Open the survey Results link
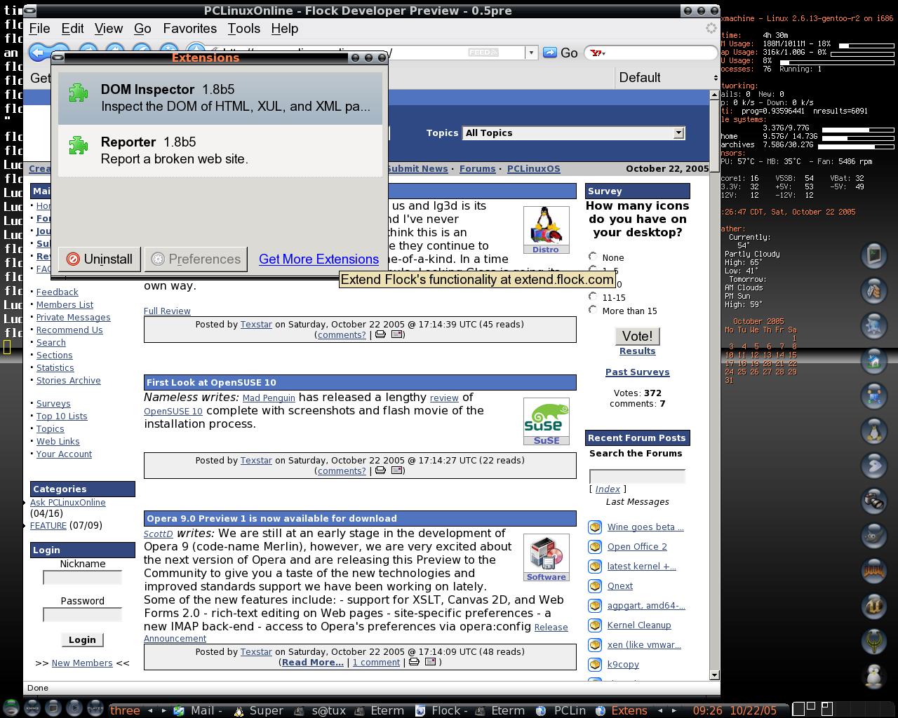 pos(637,351)
